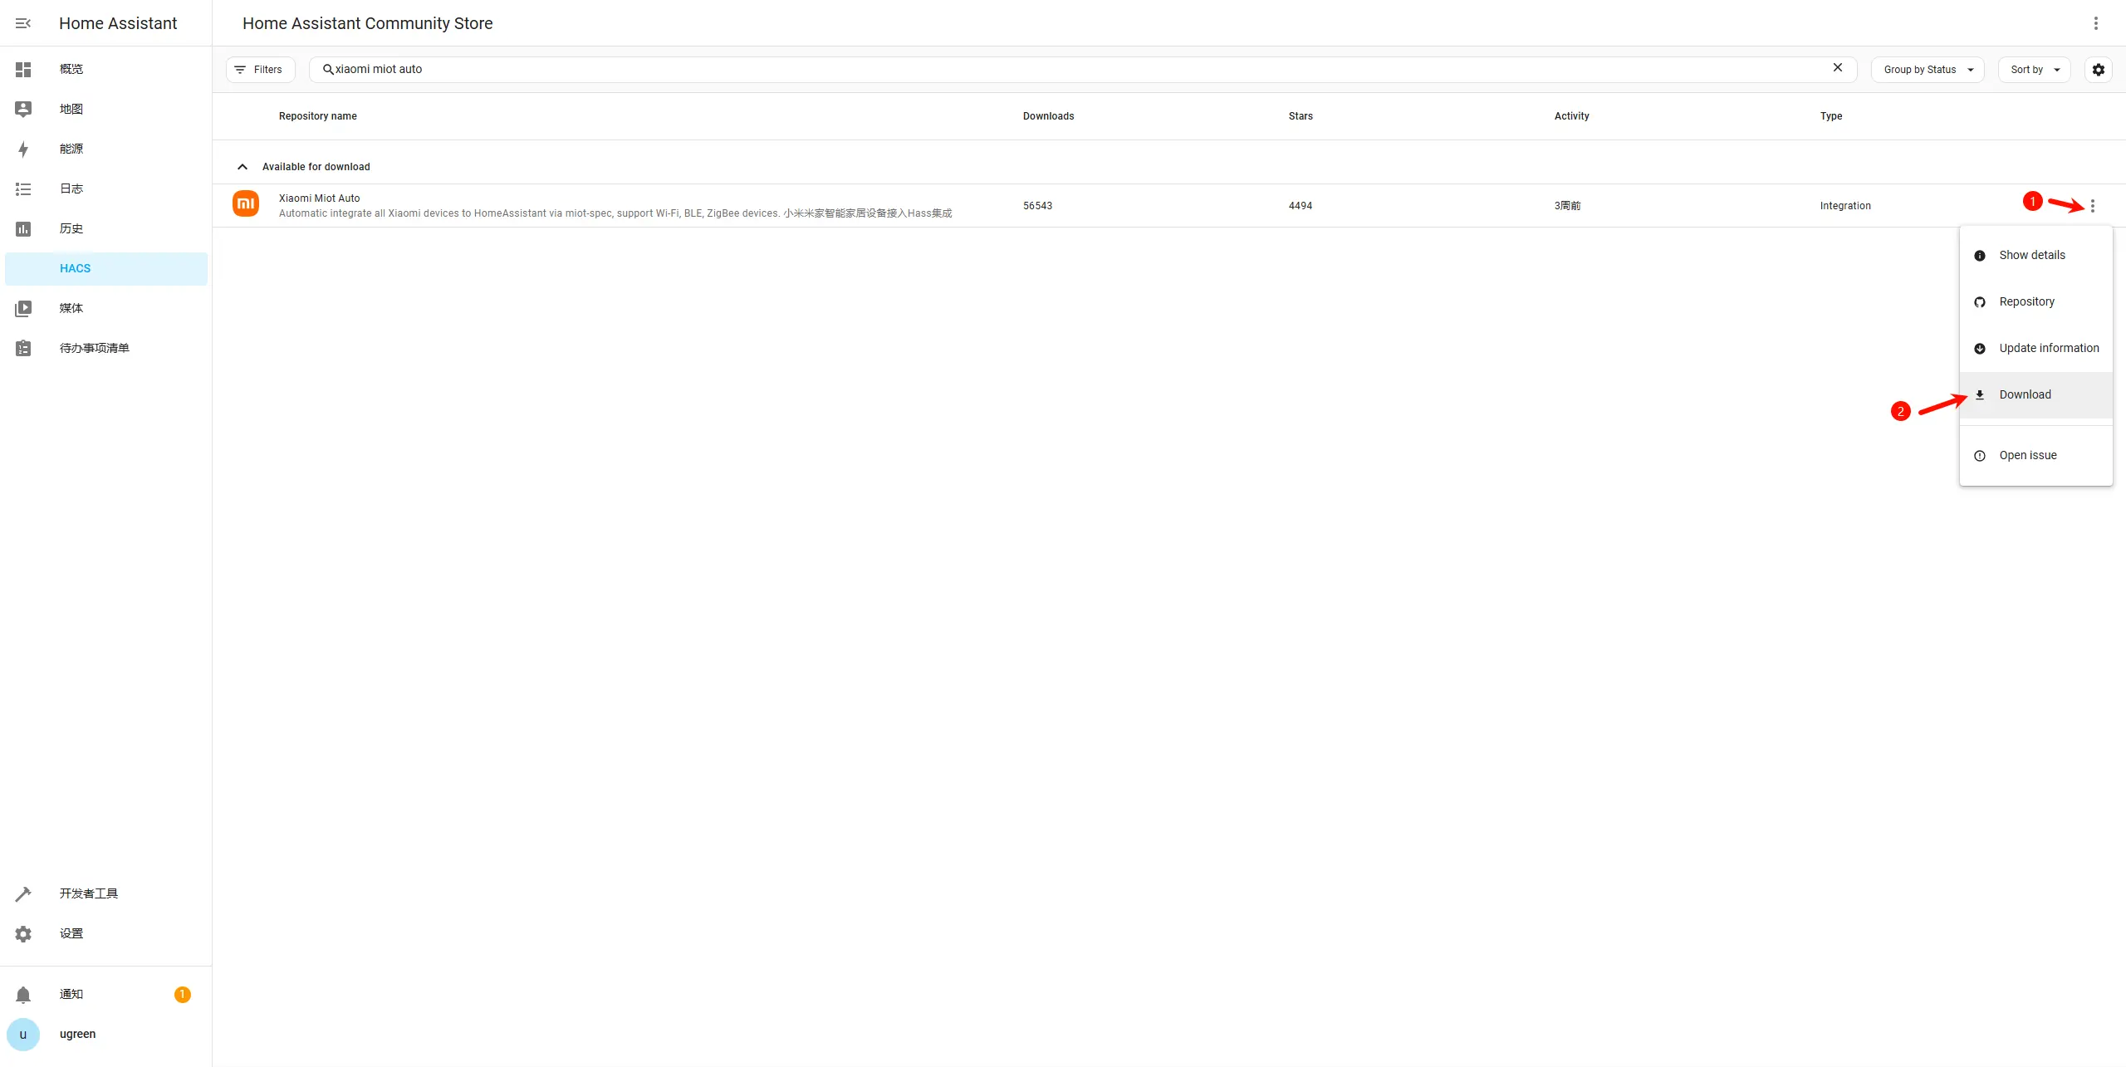Choose Show details menu entry
Image resolution: width=2126 pixels, height=1067 pixels.
click(2031, 256)
